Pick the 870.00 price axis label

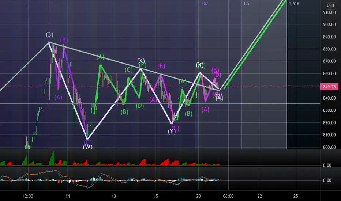pyautogui.click(x=329, y=61)
